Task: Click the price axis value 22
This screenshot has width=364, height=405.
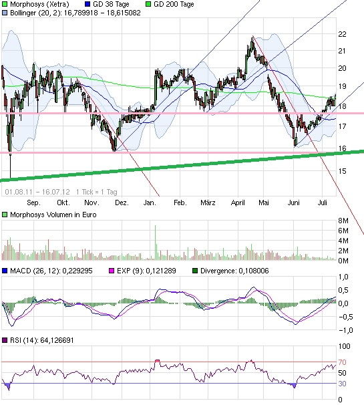Action: click(342, 34)
